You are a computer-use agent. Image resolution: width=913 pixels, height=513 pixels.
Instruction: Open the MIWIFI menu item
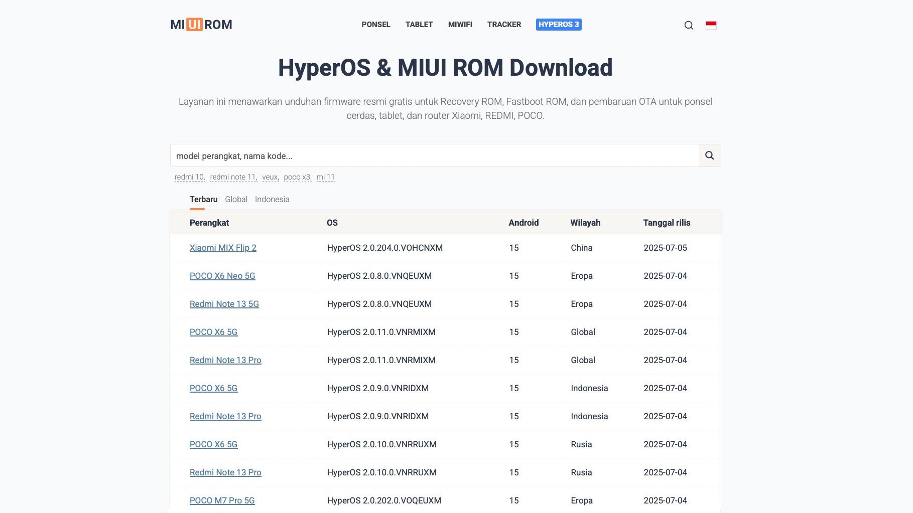[460, 25]
